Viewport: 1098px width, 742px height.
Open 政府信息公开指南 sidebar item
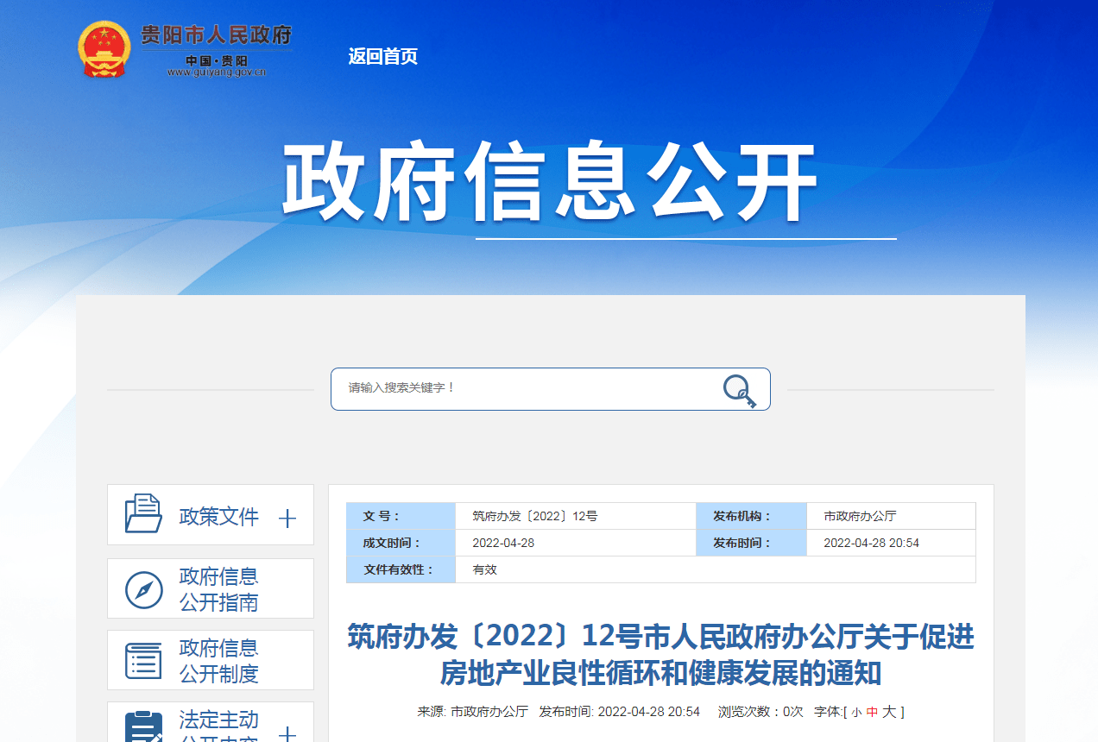218,589
